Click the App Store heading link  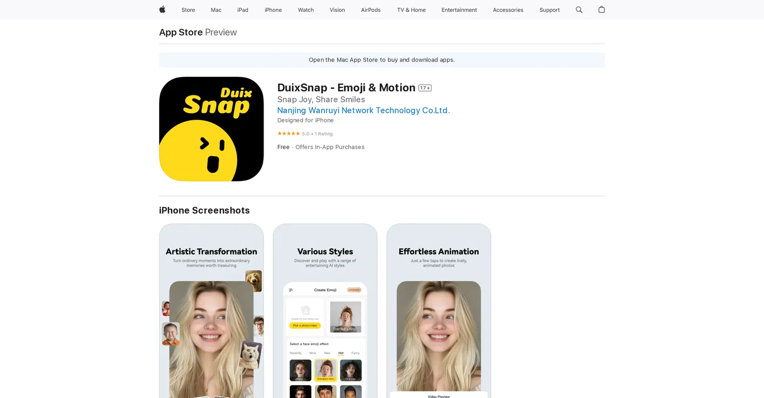[x=181, y=32]
